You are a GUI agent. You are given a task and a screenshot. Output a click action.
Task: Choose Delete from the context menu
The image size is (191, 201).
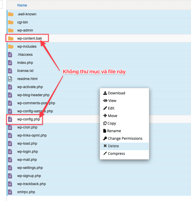114,146
